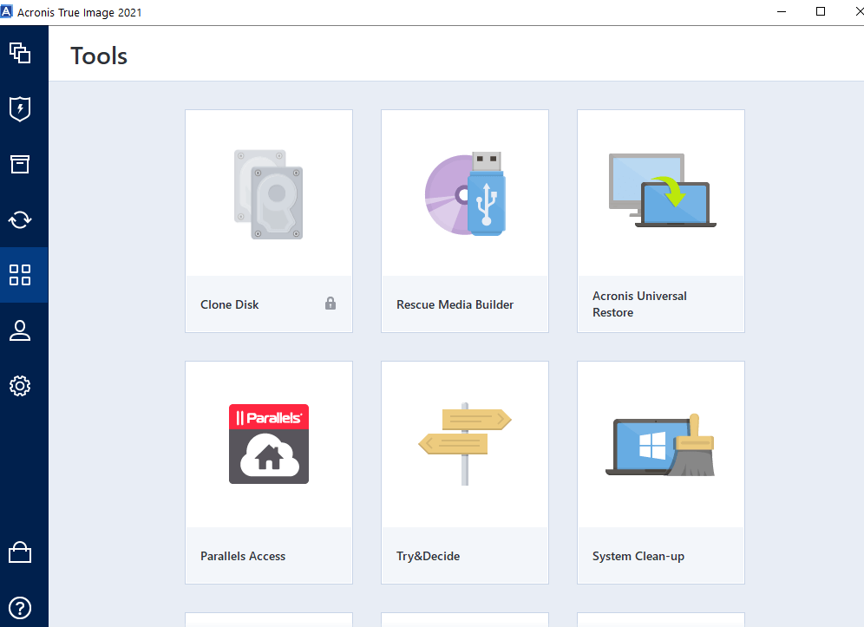
Task: Launch the Clone Disk tool
Action: click(x=269, y=221)
